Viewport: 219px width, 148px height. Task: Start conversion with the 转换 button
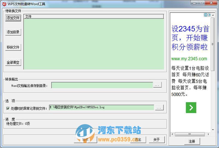point(85,140)
